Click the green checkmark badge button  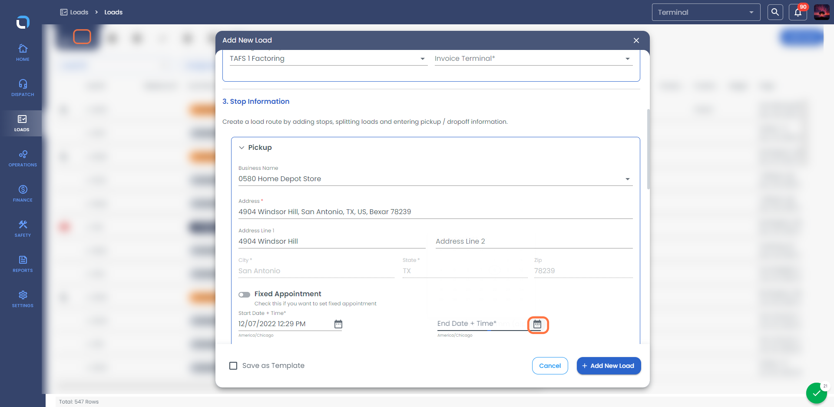[x=817, y=394]
